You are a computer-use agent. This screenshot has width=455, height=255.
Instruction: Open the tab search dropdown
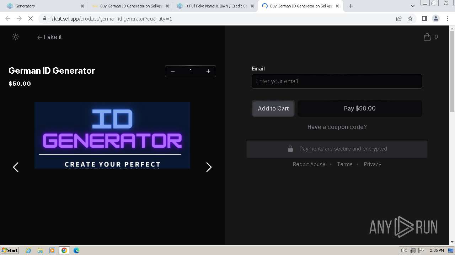coord(412,6)
